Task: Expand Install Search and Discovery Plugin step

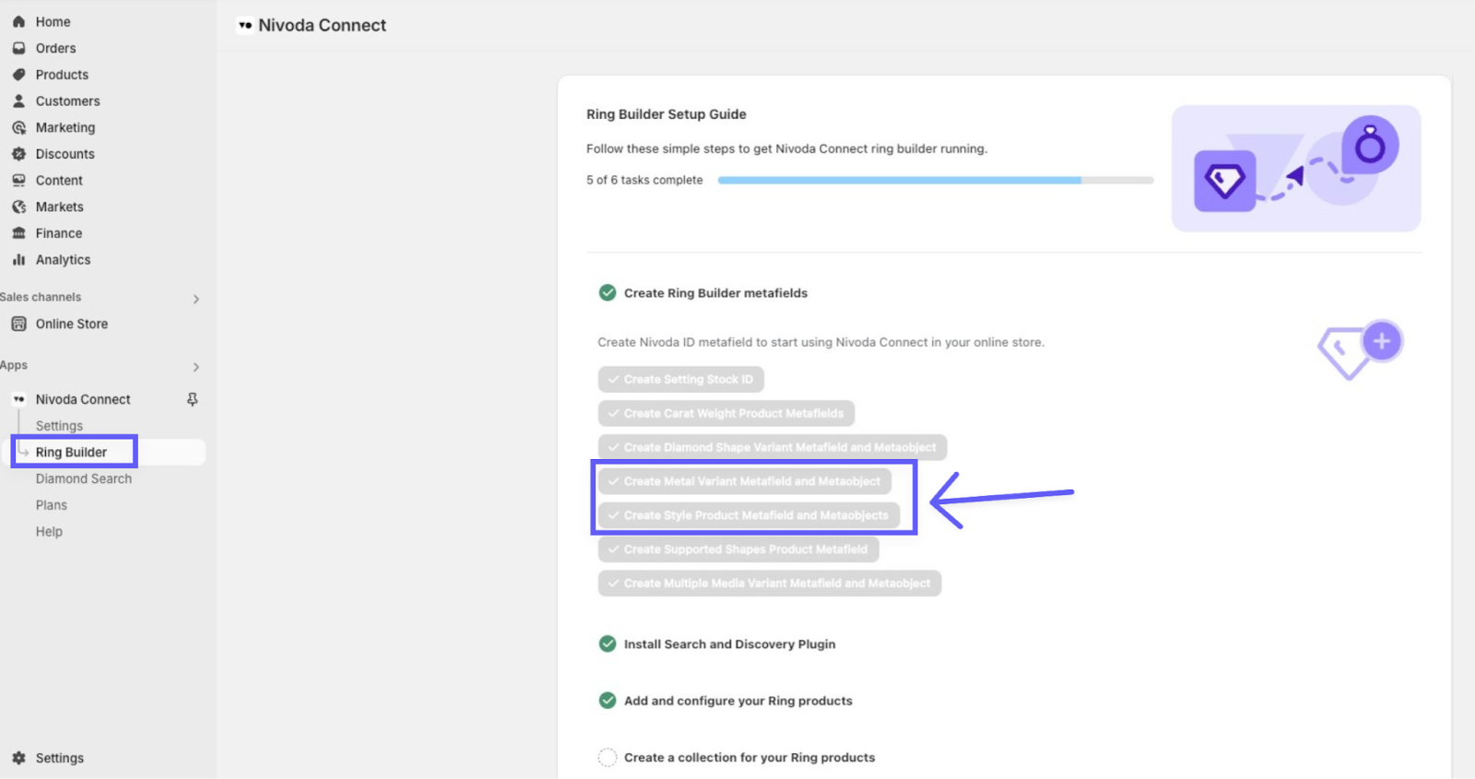Action: [729, 644]
